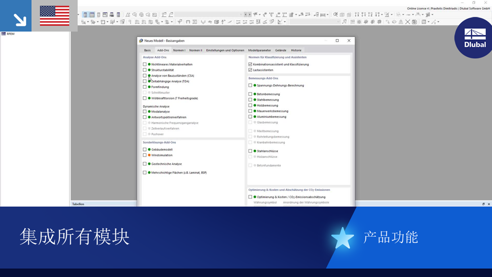
Task: Toggle the Tables panel toolbar icon
Action: coord(92,15)
